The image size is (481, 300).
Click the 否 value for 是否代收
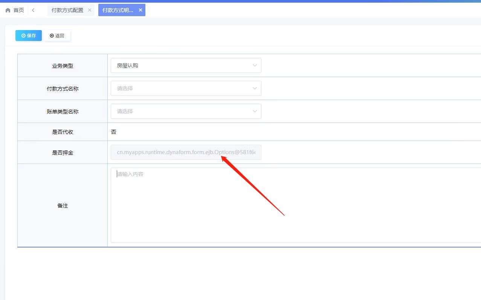(114, 132)
